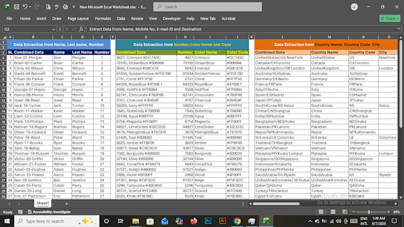Image resolution: width=404 pixels, height=227 pixels.
Task: Click the vertical scrollbar thumb
Action: pos(400,83)
